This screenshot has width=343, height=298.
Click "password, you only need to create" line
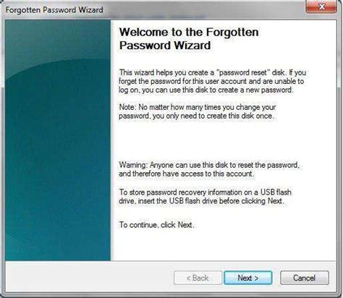[196, 116]
